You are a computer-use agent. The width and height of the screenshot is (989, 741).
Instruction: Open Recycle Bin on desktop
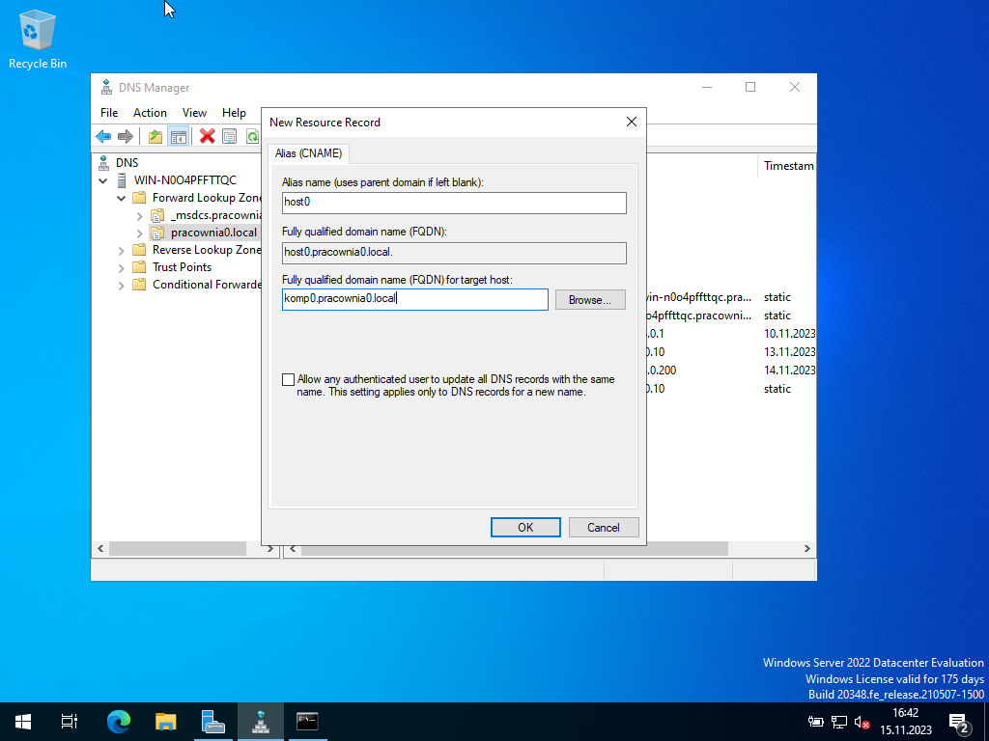38,39
